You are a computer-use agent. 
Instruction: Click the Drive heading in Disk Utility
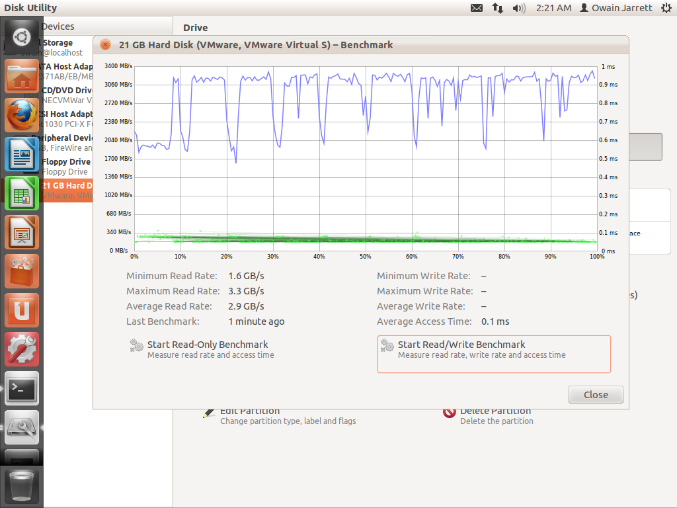[x=196, y=28]
